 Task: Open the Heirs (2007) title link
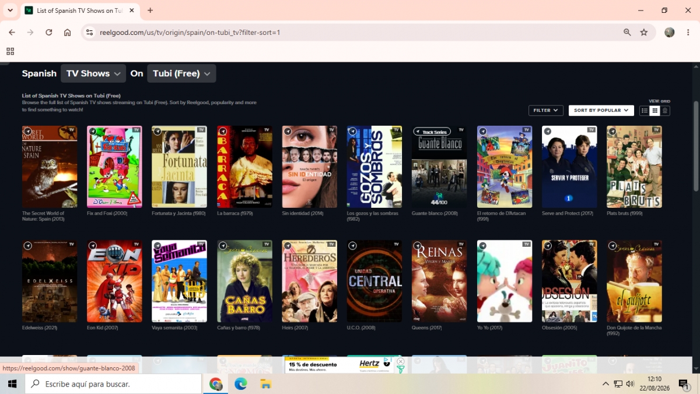click(x=295, y=328)
